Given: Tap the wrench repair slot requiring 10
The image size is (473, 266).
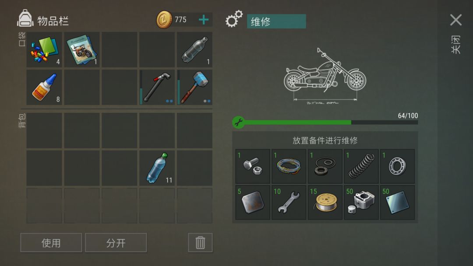Looking at the screenshot, I should tap(289, 203).
